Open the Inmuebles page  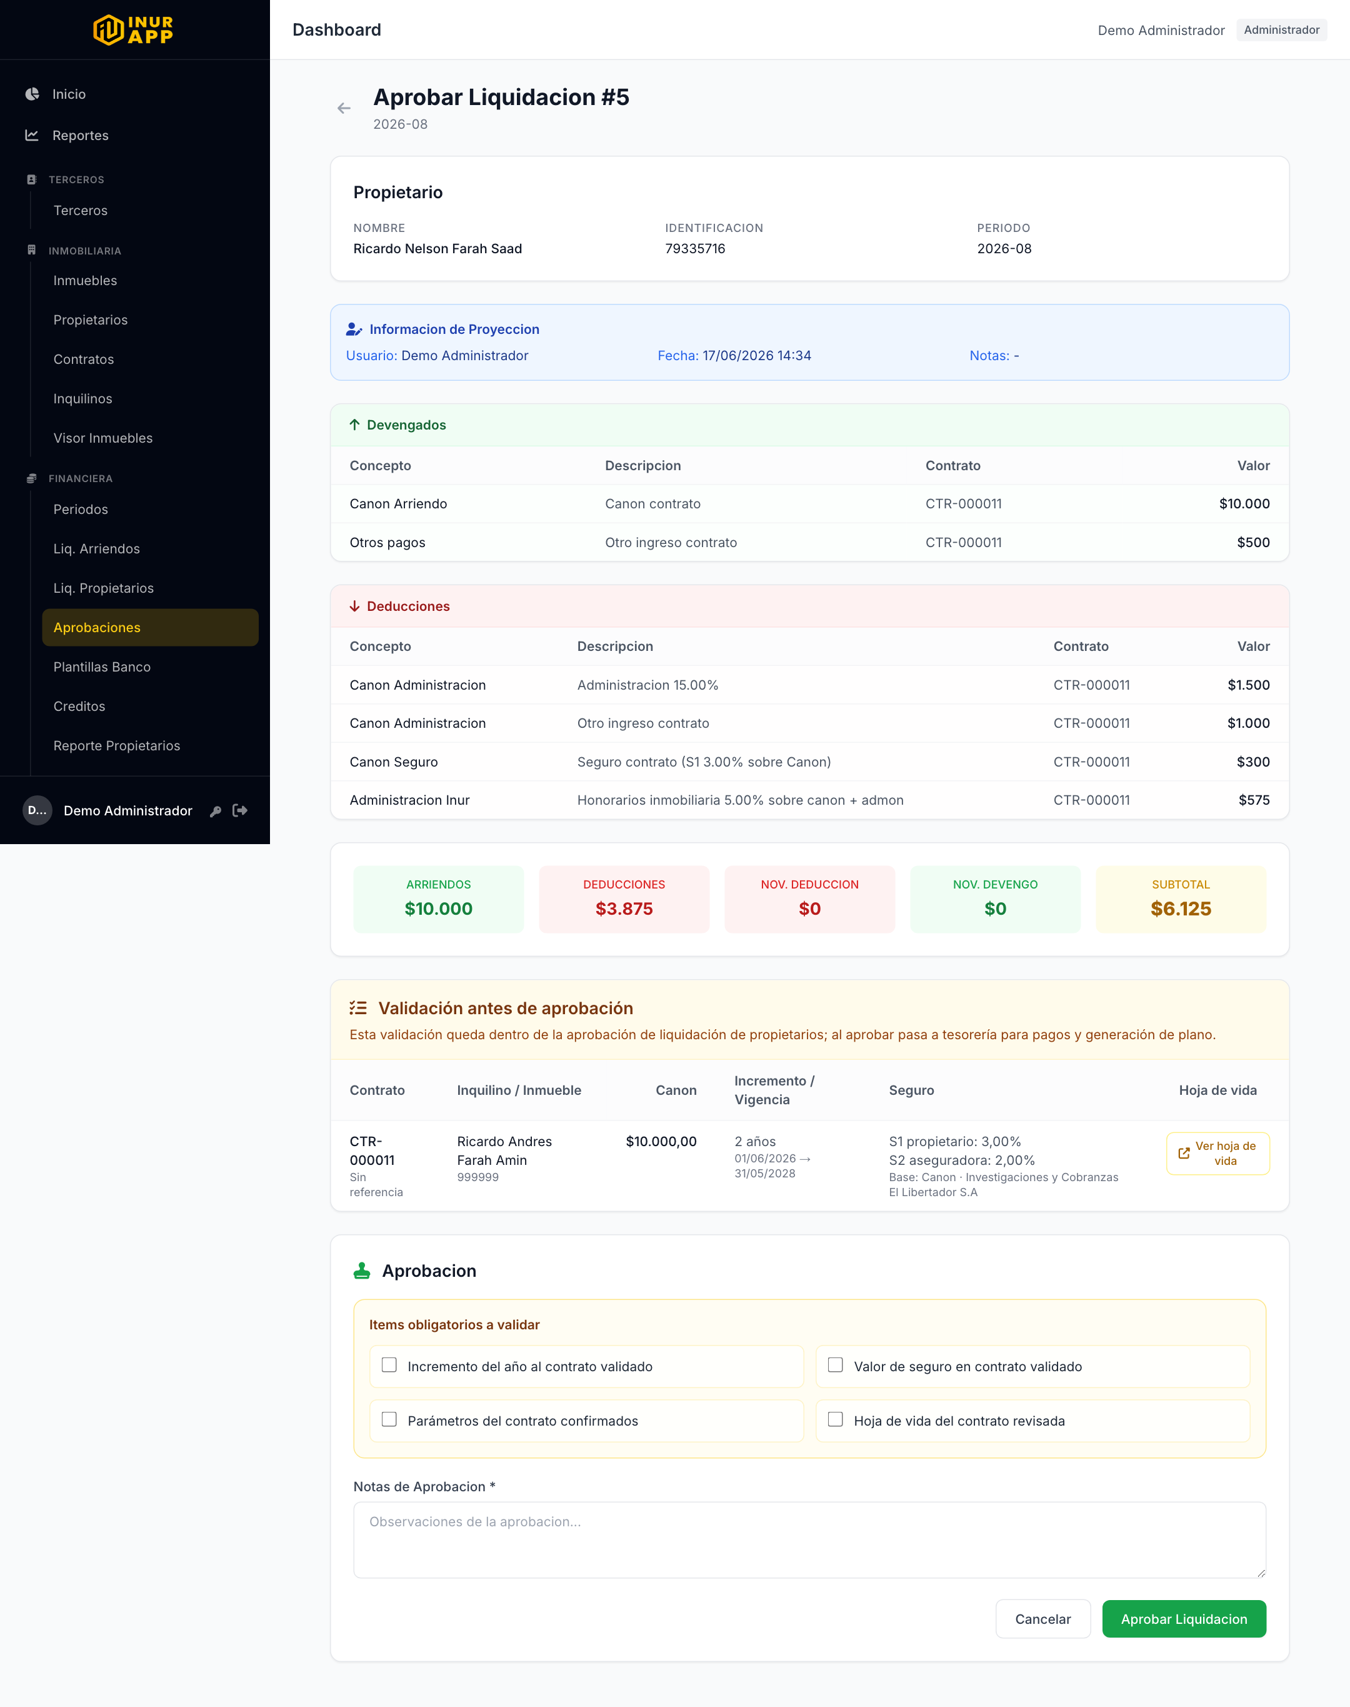coord(150,281)
